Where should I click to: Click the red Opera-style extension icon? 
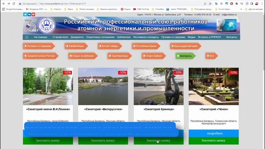(x=231, y=4)
